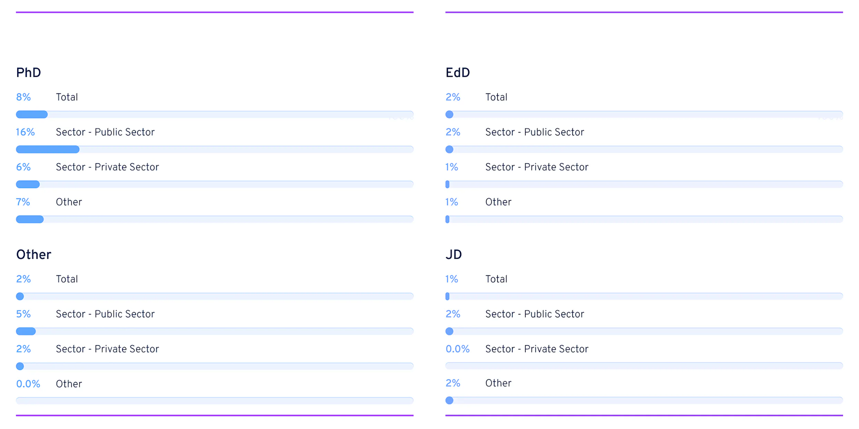Screen dimensions: 859x429
Task: Select the EdD section heading
Action: pos(458,73)
